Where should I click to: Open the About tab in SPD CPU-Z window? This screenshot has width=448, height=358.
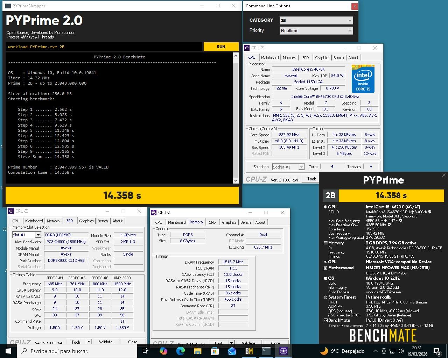pyautogui.click(x=118, y=221)
